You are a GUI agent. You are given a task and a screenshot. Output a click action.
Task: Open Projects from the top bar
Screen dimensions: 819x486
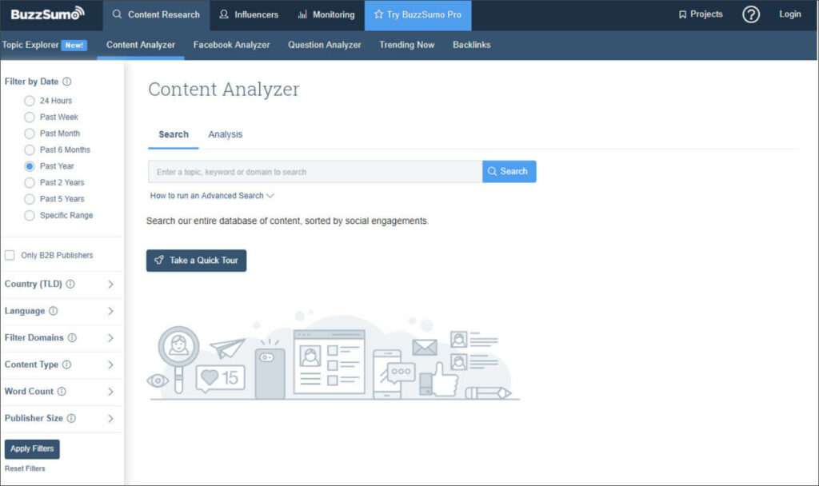[701, 14]
